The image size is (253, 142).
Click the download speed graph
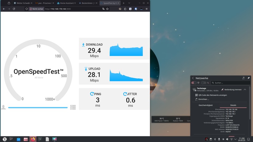[x=126, y=50]
